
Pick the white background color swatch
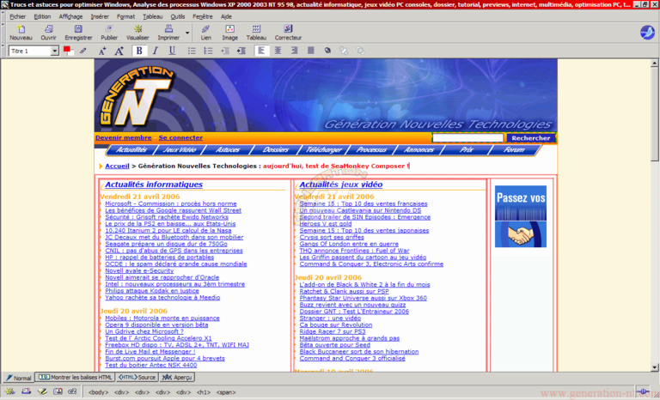[70, 52]
